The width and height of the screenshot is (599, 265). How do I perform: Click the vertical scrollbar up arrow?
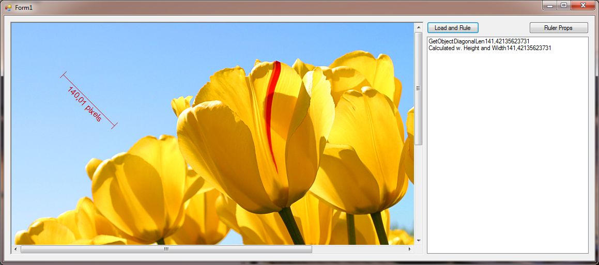[419, 27]
